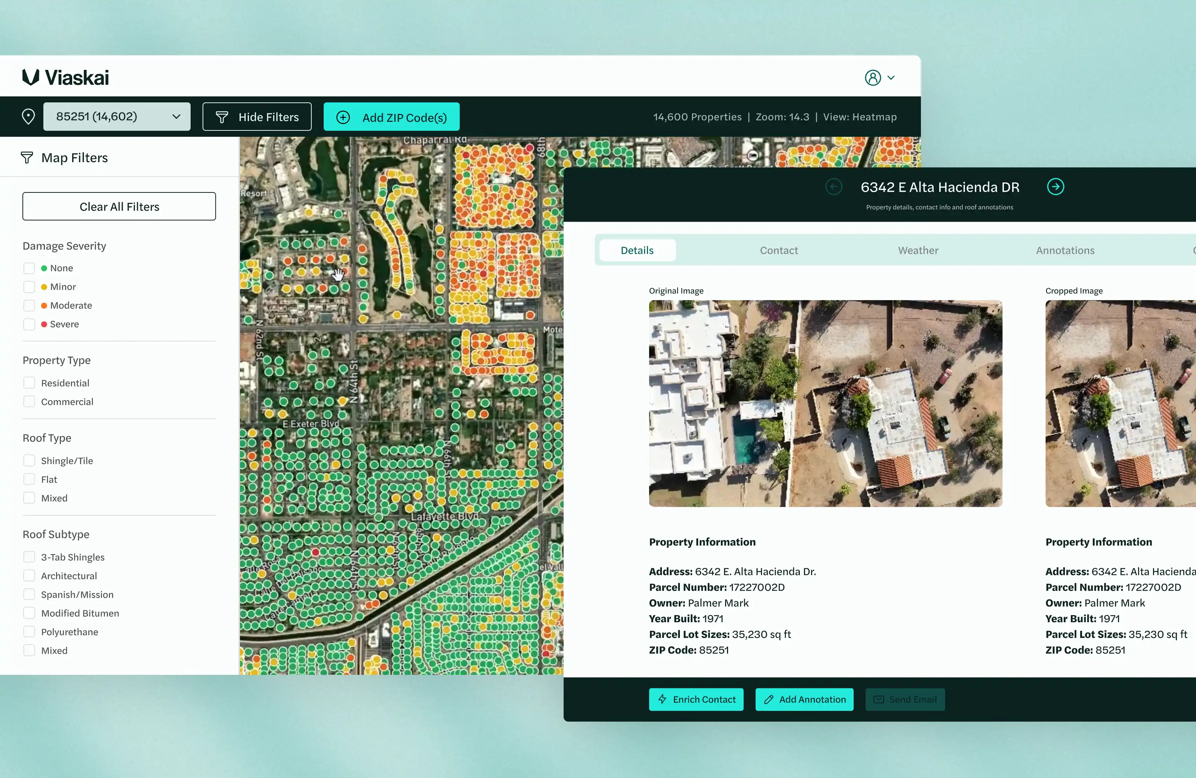Image resolution: width=1196 pixels, height=778 pixels.
Task: Go to next property arrow icon
Action: coord(1055,187)
